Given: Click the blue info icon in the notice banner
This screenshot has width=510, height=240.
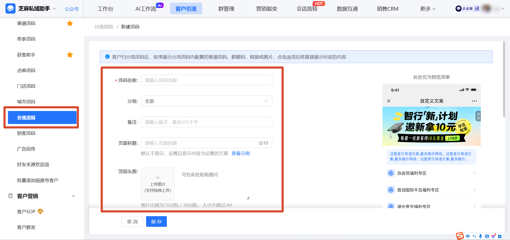Looking at the screenshot, I should coord(107,57).
